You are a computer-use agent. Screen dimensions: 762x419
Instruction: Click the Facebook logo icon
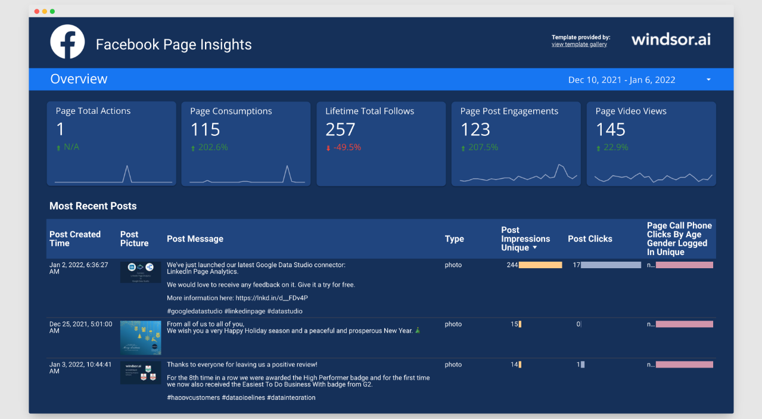[x=67, y=42]
